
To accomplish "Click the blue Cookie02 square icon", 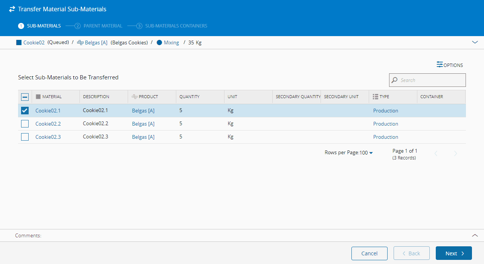I will [x=19, y=42].
